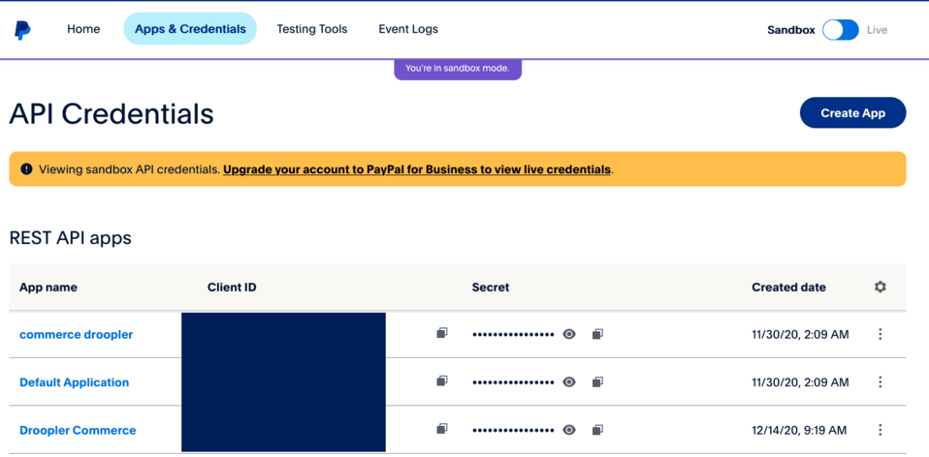Open the Testing Tools tab
The width and height of the screenshot is (929, 457).
pyautogui.click(x=312, y=29)
